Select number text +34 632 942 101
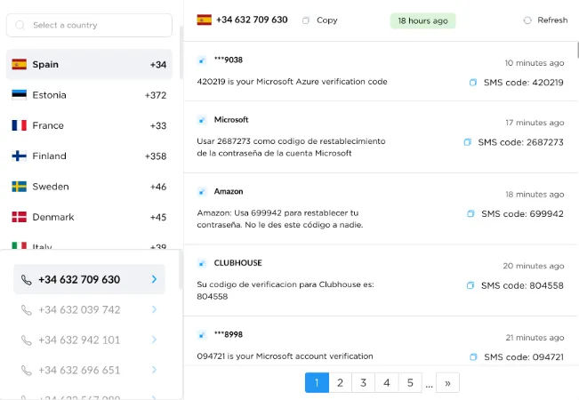 [79, 340]
